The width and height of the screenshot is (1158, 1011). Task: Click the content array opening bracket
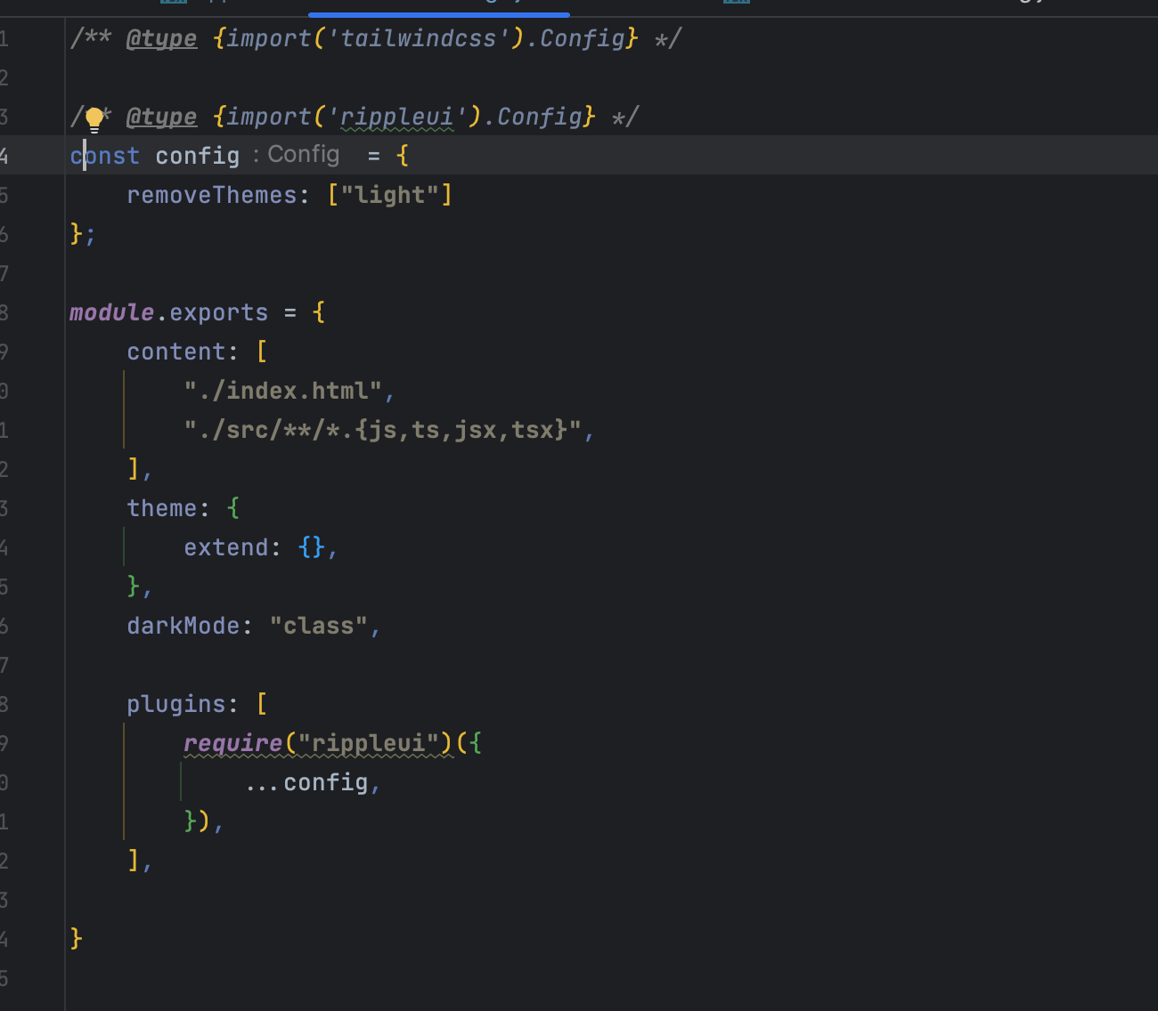[x=263, y=351]
